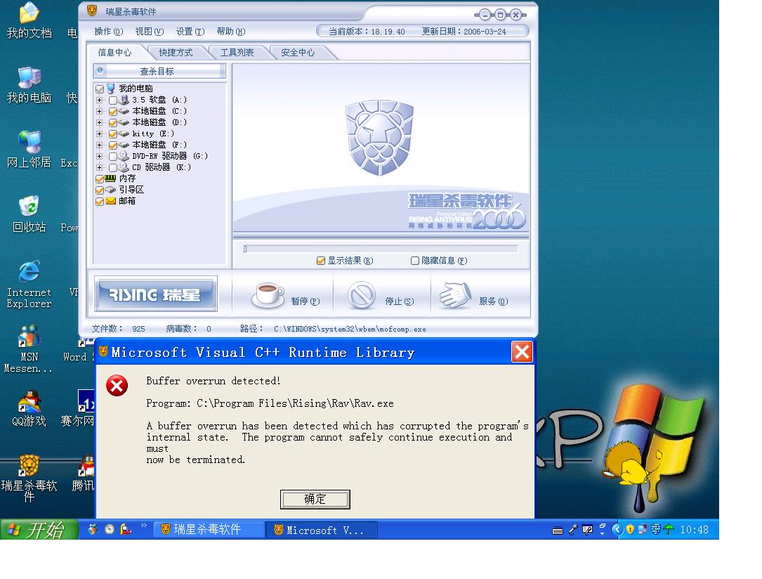Select the 信息中心 tab

point(114,53)
